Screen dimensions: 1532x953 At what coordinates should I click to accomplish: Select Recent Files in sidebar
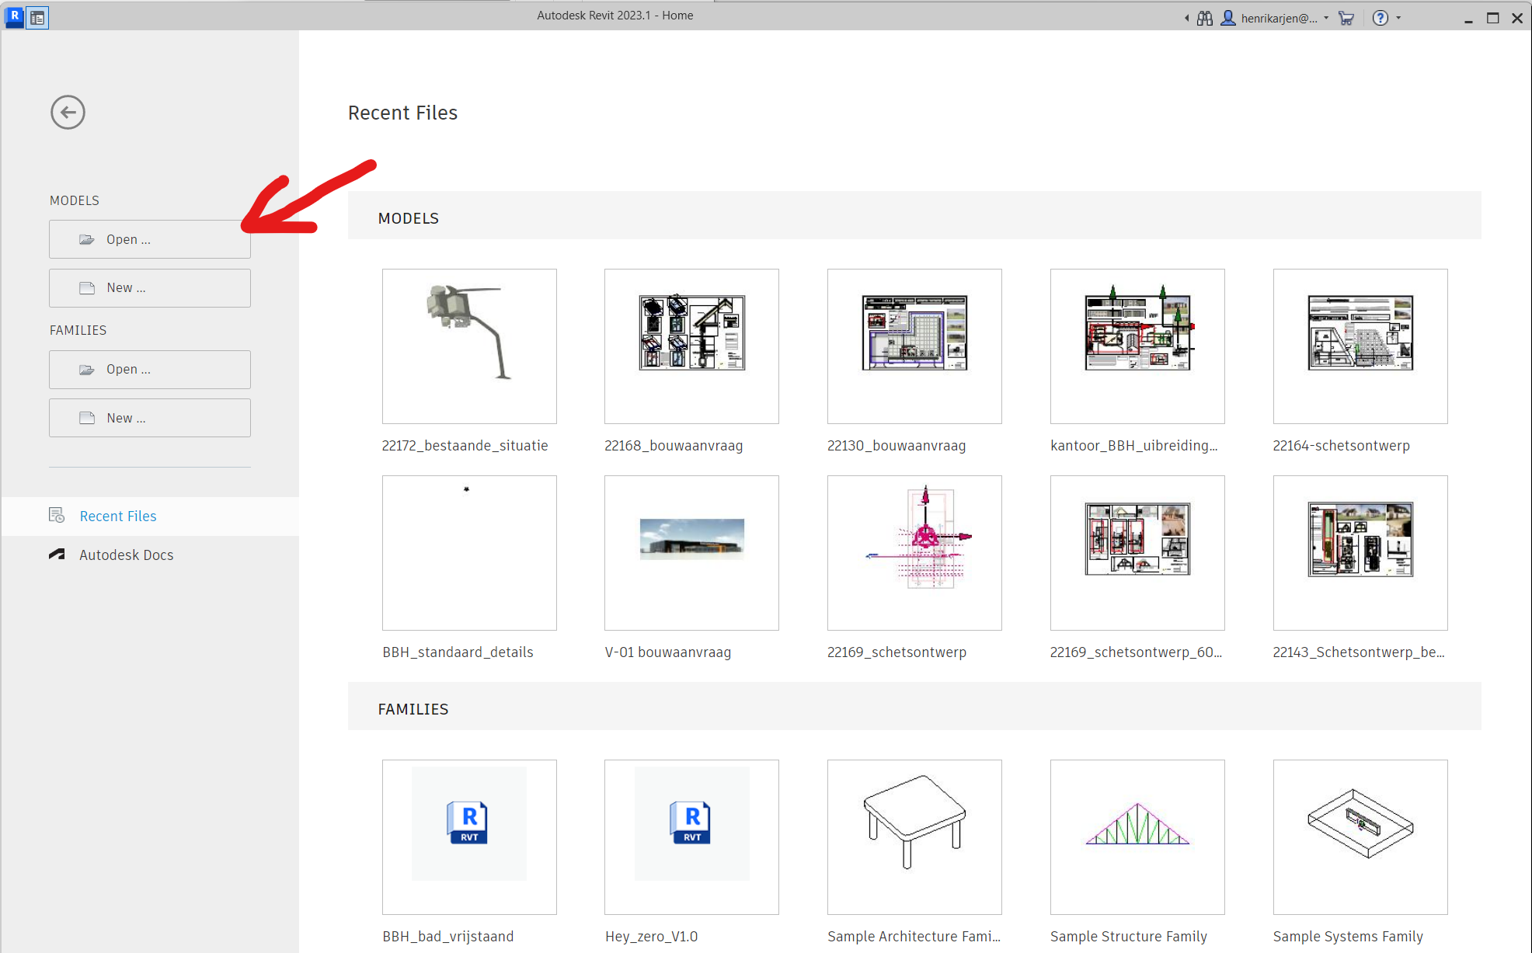(x=117, y=516)
